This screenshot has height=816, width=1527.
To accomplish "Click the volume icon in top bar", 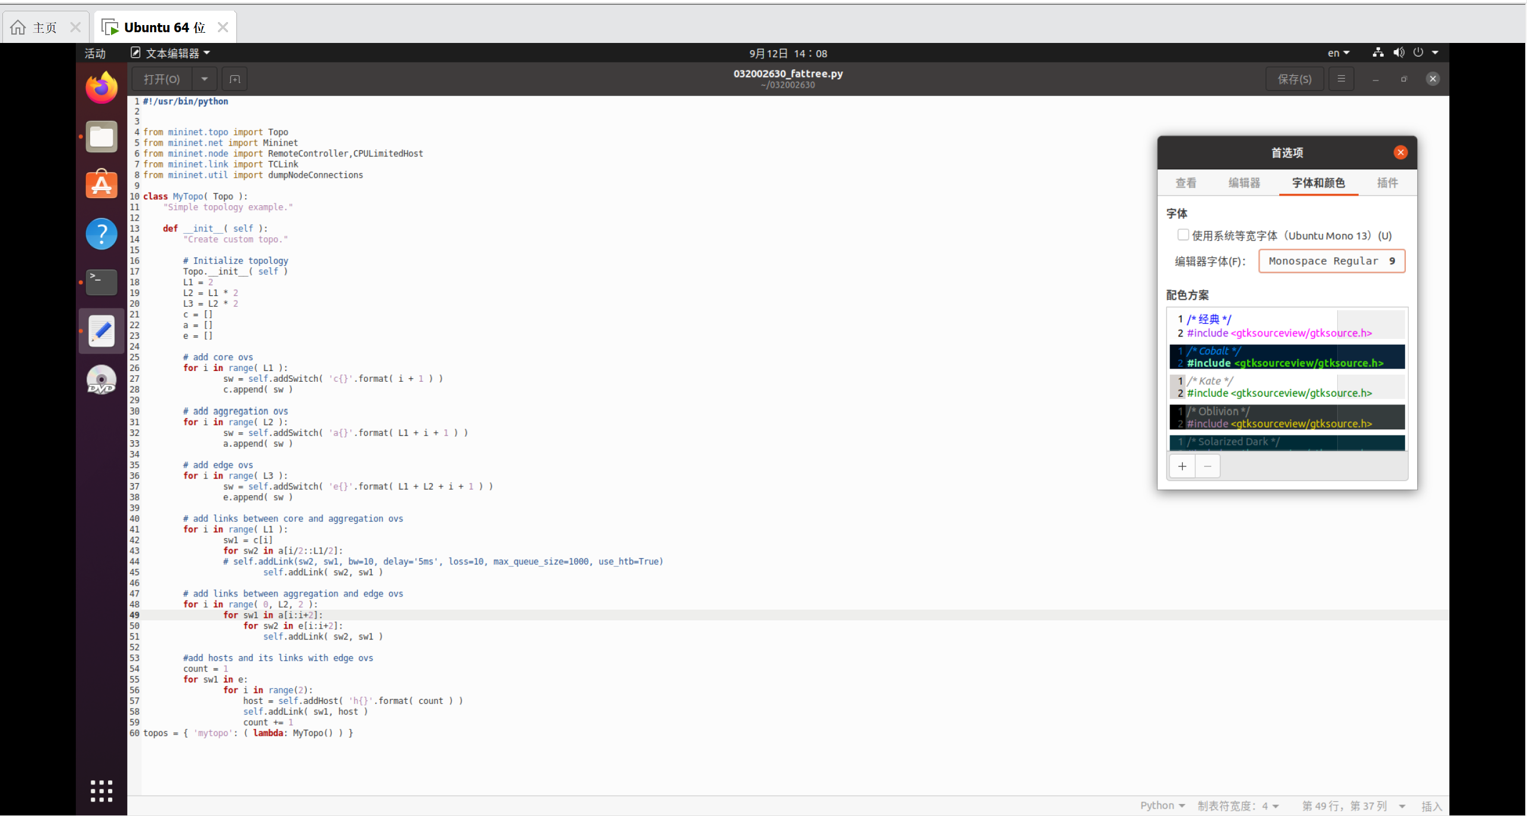I will 1398,52.
